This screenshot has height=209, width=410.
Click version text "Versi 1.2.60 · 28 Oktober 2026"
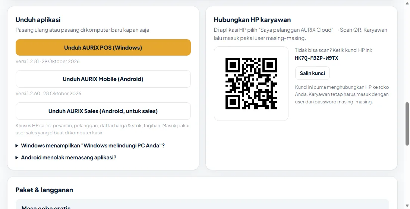coord(48,93)
